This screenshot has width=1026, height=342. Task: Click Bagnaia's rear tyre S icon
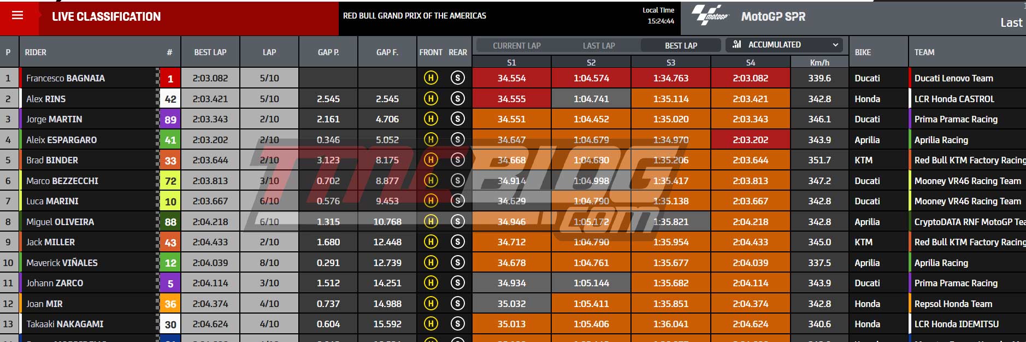click(x=457, y=78)
